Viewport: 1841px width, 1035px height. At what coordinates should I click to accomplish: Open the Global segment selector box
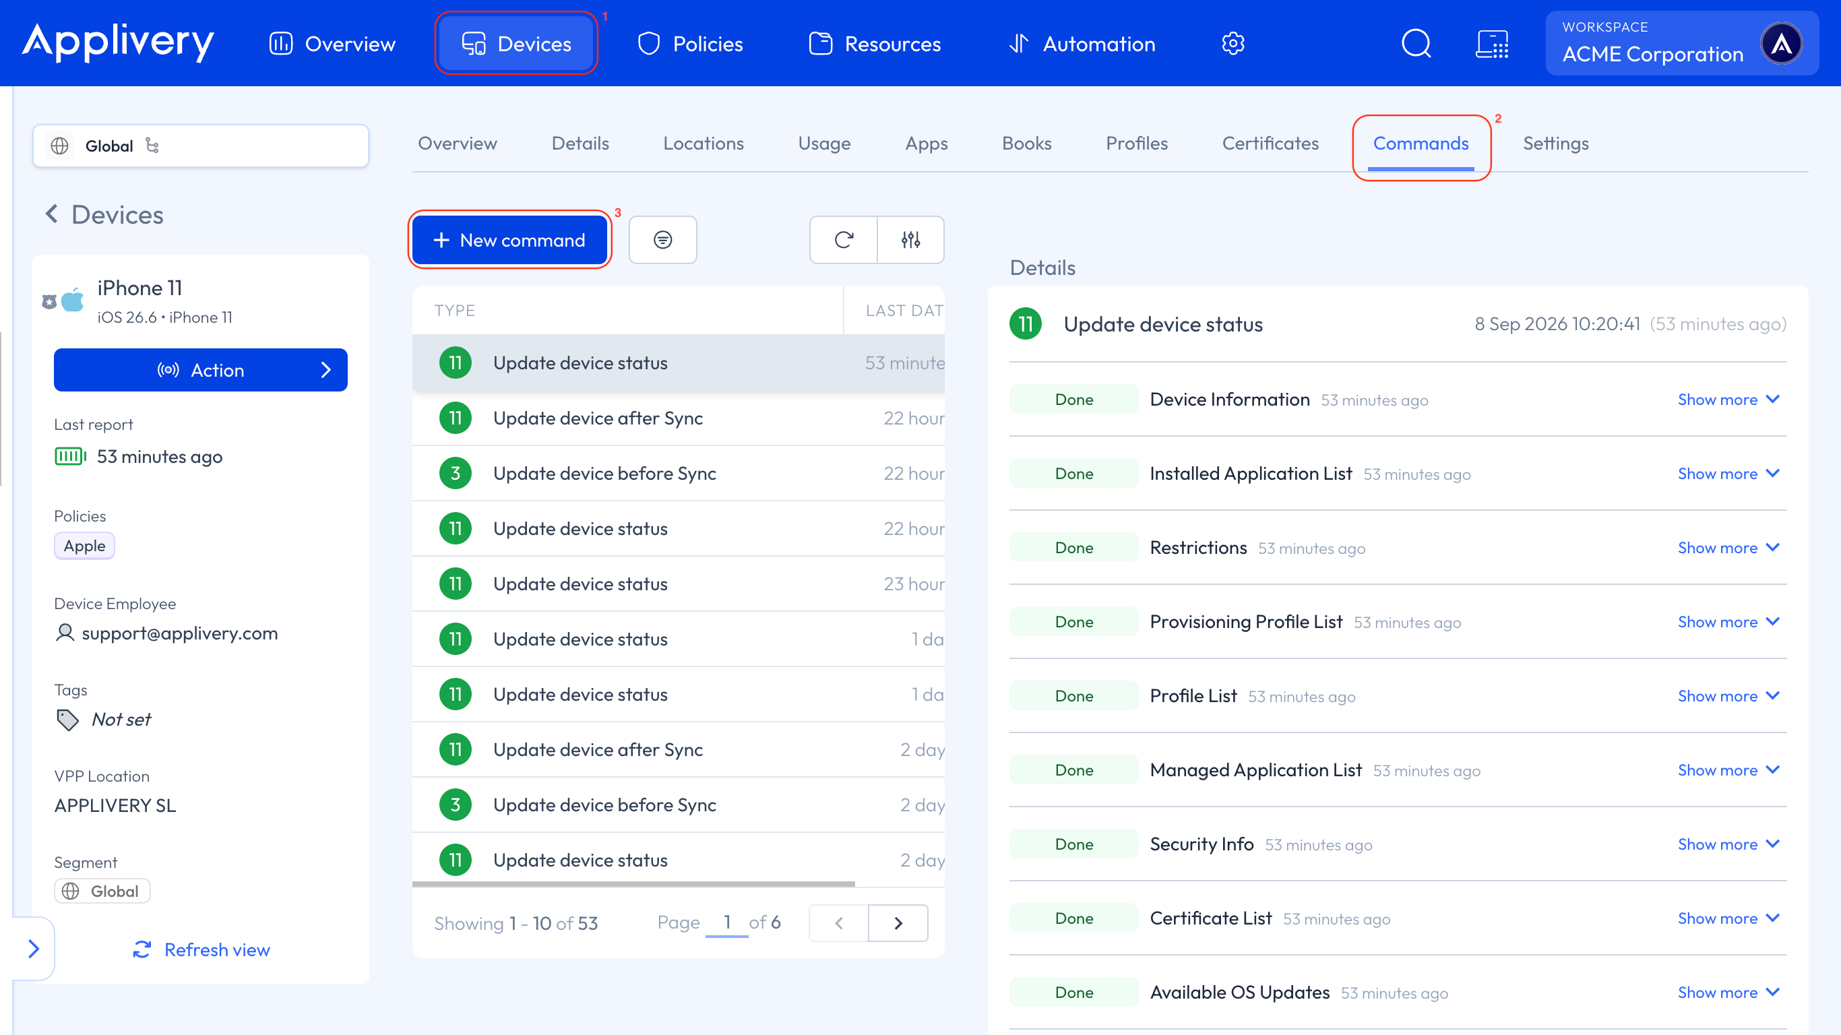pos(200,146)
